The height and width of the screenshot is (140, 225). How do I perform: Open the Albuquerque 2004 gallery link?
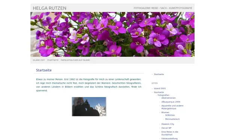(x=171, y=102)
